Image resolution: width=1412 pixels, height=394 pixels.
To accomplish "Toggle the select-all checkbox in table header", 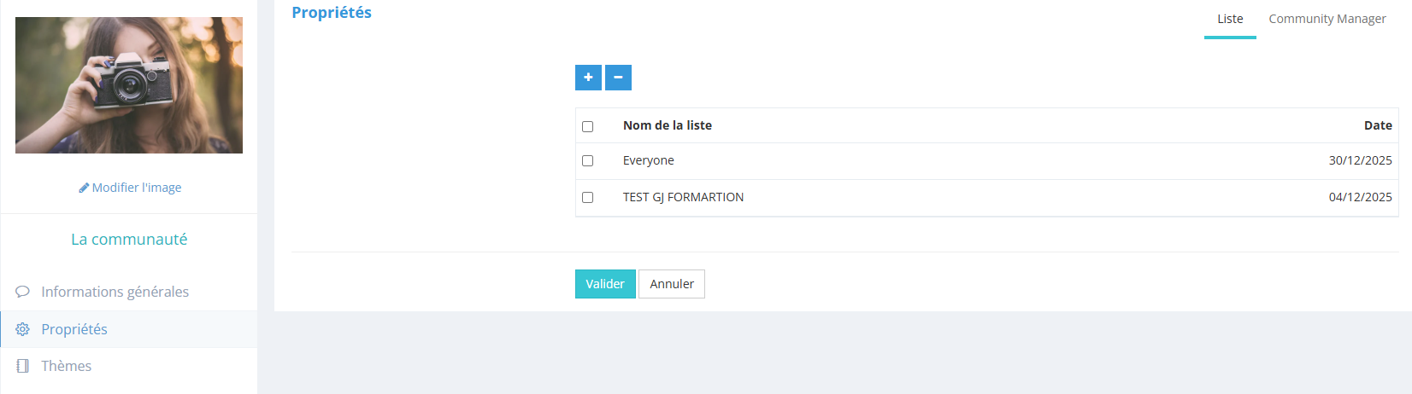I will click(587, 126).
